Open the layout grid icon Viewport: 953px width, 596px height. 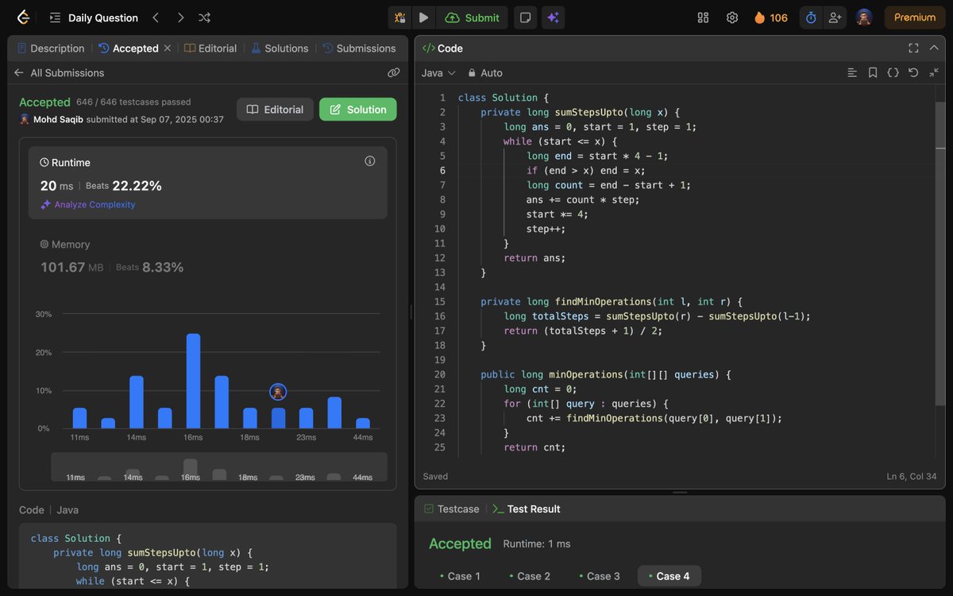pyautogui.click(x=703, y=17)
